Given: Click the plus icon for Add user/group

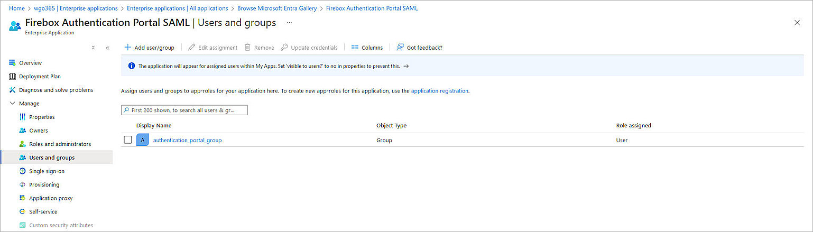Looking at the screenshot, I should pyautogui.click(x=127, y=47).
